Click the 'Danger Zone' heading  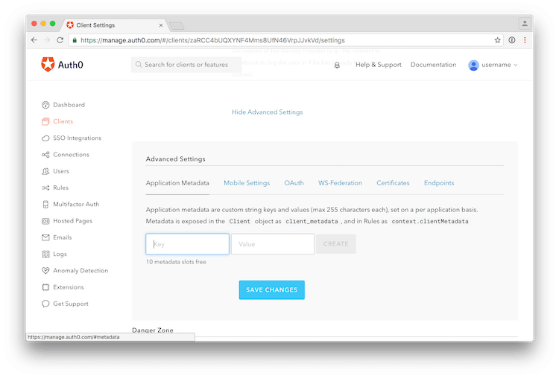click(153, 330)
